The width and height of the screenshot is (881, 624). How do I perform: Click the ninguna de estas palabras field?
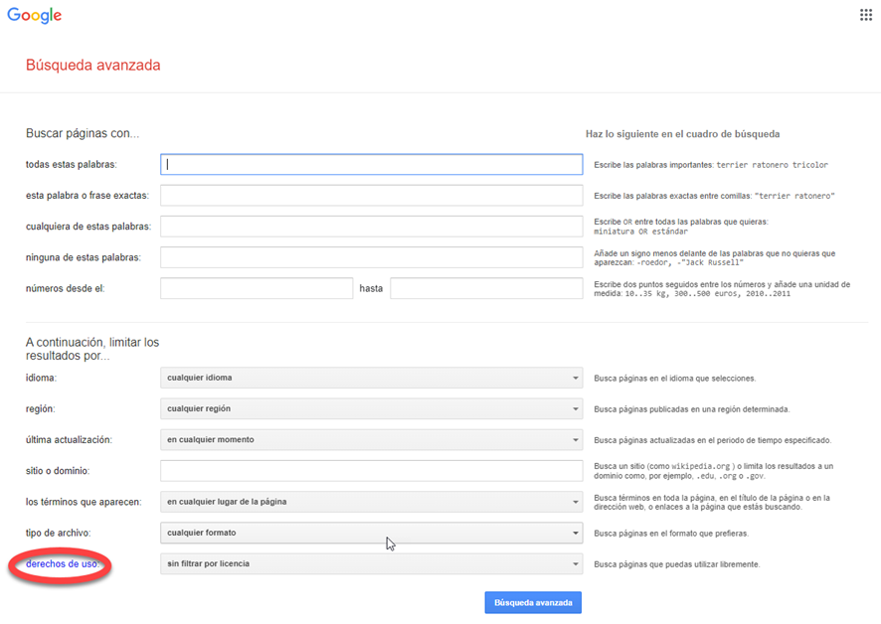tap(371, 257)
